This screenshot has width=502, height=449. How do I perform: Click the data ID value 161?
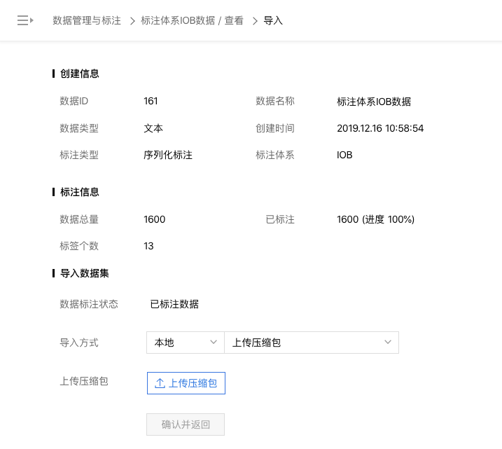coord(151,101)
